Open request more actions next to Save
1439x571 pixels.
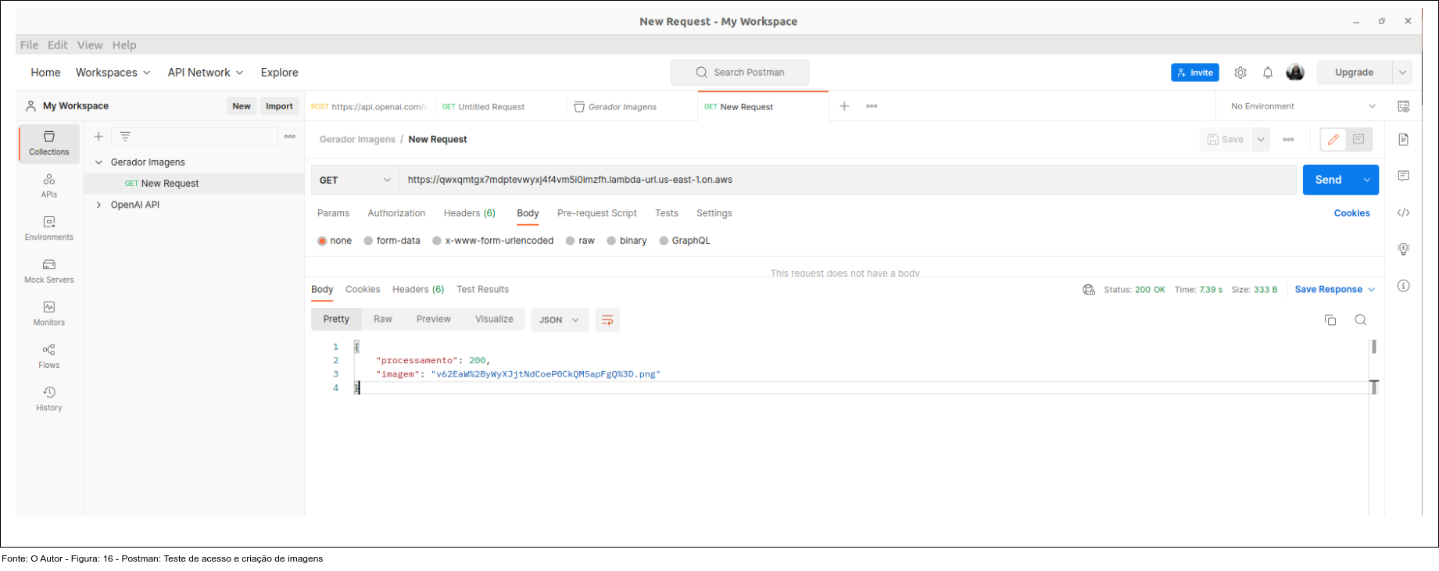click(x=1289, y=140)
